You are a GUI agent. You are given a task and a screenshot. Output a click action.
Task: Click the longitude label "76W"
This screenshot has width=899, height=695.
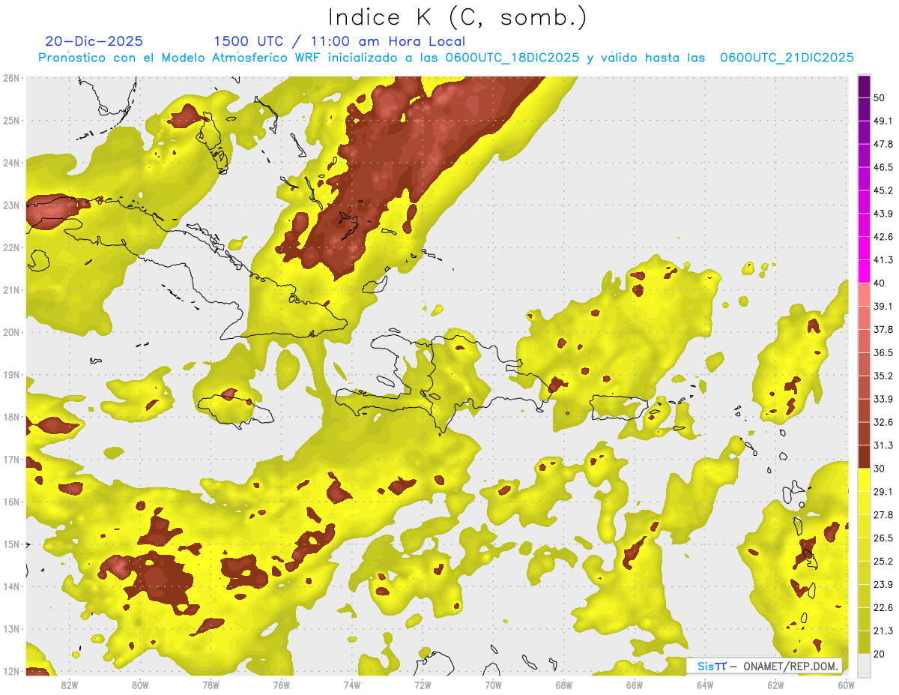pyautogui.click(x=281, y=685)
